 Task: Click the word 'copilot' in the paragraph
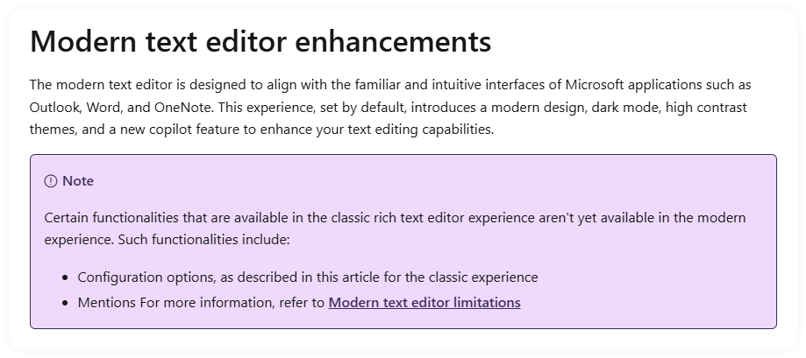pos(170,130)
